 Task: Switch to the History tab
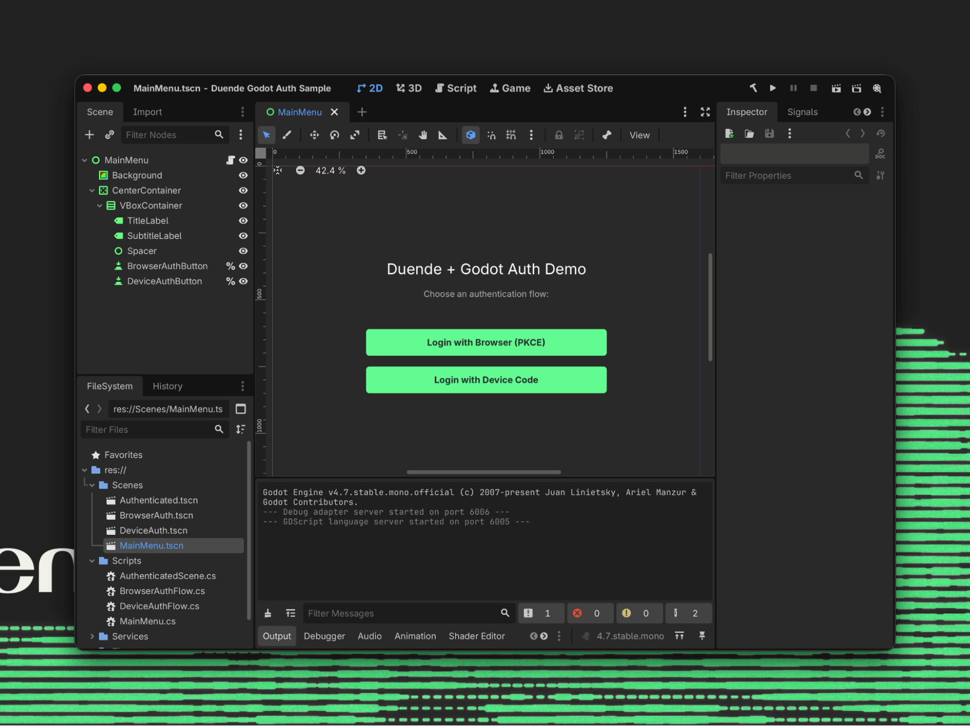pyautogui.click(x=167, y=386)
